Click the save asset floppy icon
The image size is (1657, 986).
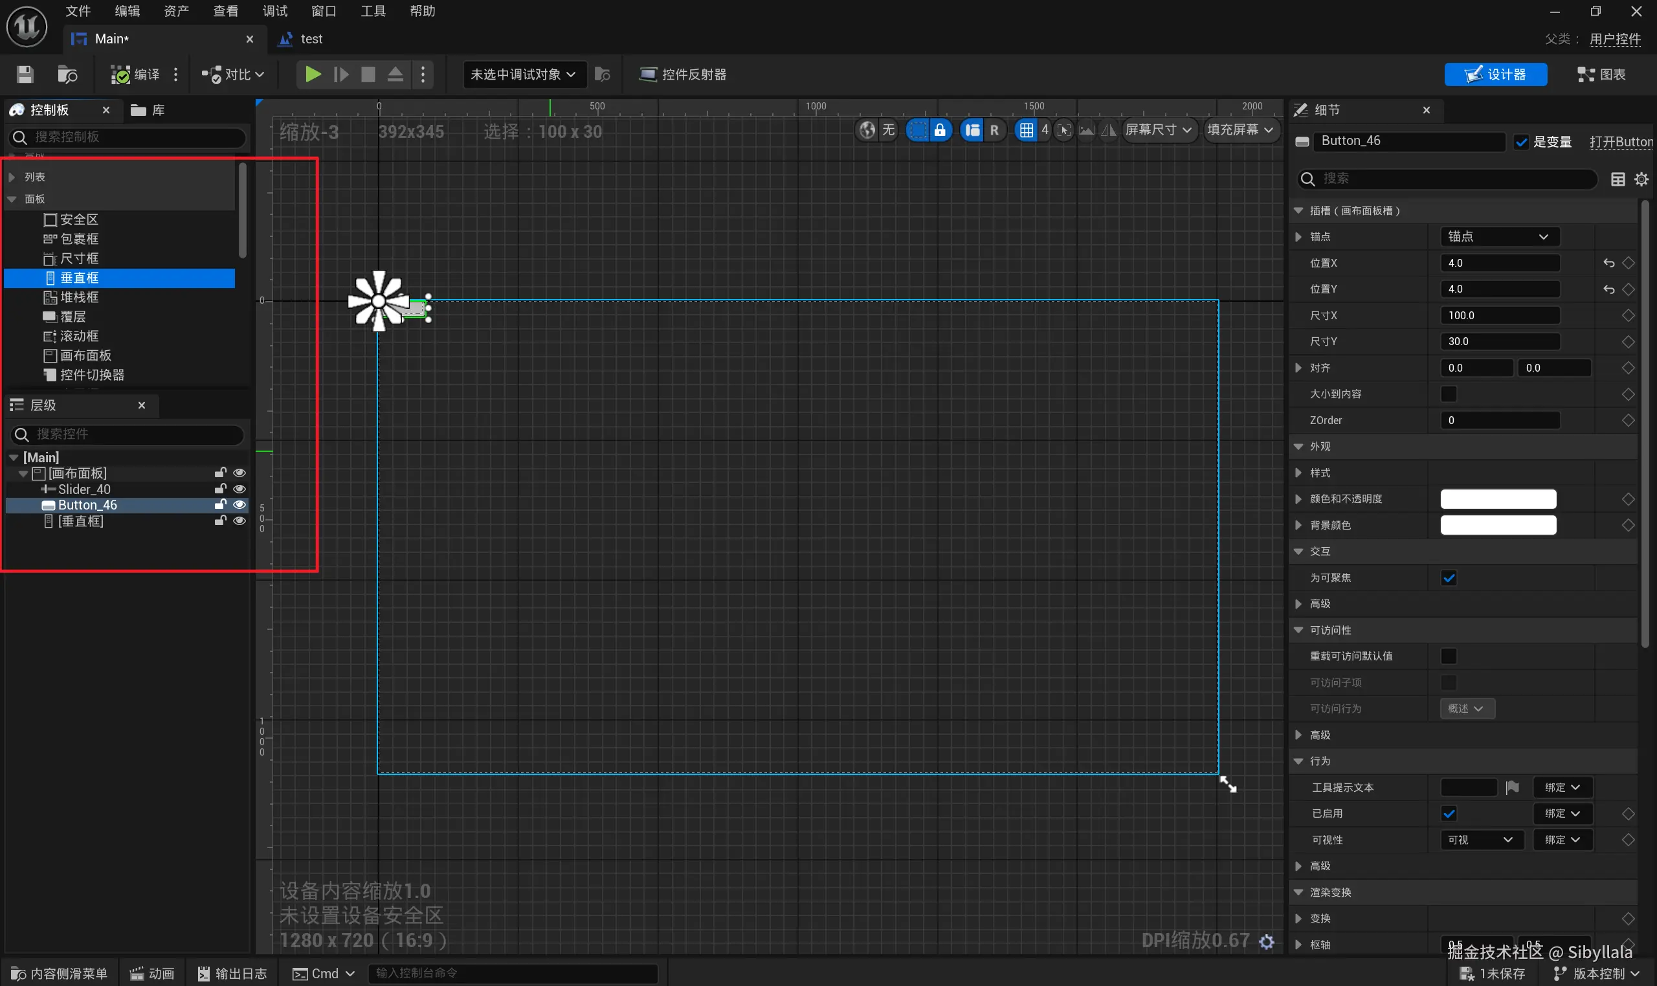(x=25, y=74)
